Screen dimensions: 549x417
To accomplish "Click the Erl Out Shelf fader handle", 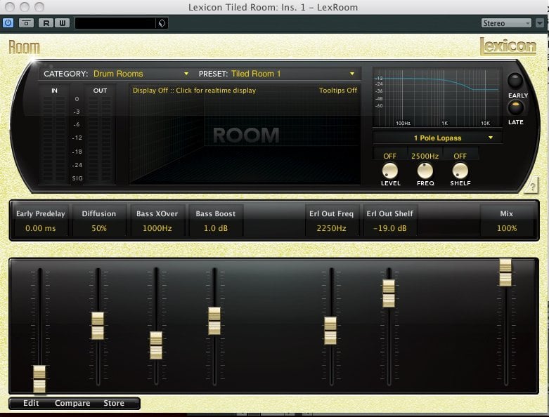I will tap(389, 293).
